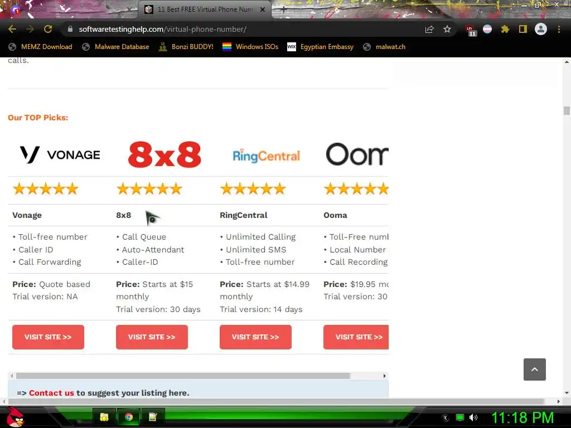
Task: Select the 'Ooma' name heading
Action: [x=335, y=215]
